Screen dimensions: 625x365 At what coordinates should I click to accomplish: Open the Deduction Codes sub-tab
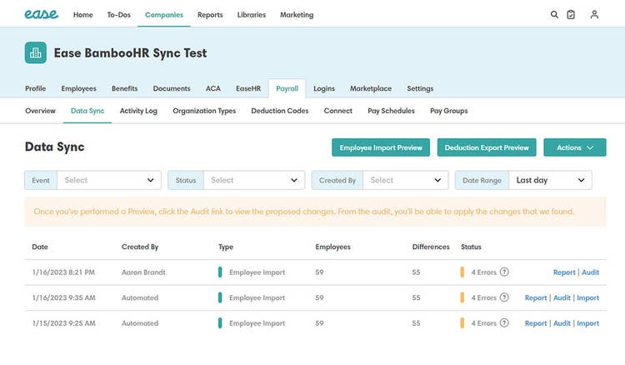coord(280,111)
